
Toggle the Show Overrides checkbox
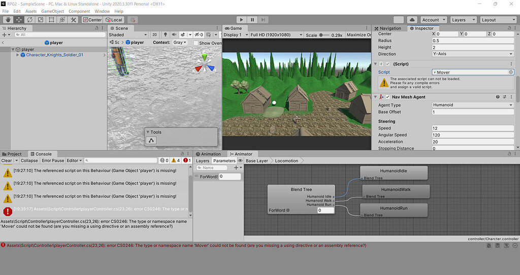coord(196,43)
